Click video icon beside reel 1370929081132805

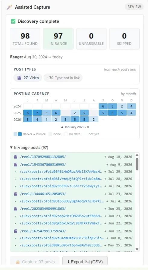(x=15, y=157)
